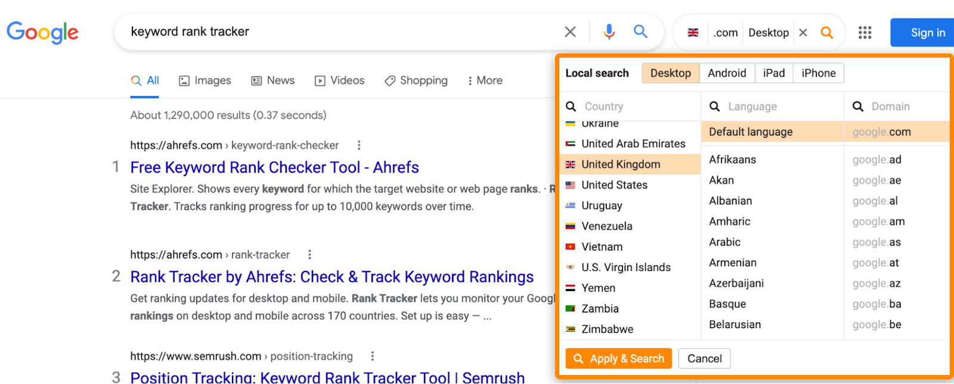Choose United States from the country list
This screenshot has height=384, width=954.
[x=614, y=185]
